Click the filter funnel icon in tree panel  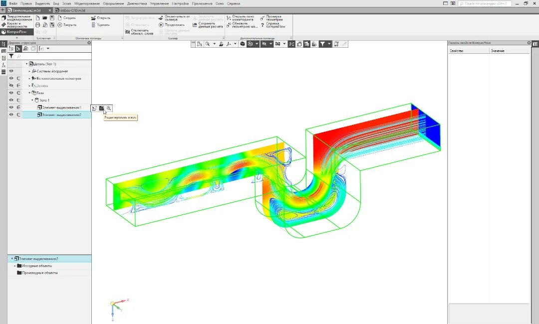pyautogui.click(x=11, y=56)
